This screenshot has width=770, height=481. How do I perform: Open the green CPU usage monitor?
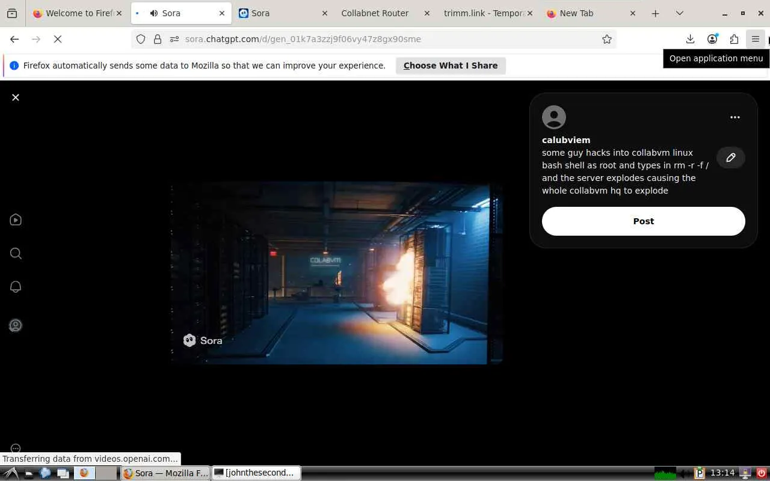[x=665, y=473]
